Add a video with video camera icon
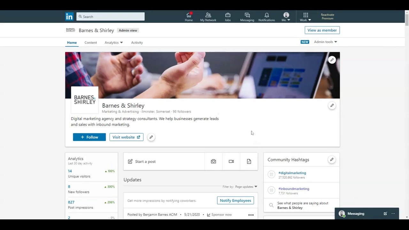This screenshot has width=409, height=230. pyautogui.click(x=231, y=161)
